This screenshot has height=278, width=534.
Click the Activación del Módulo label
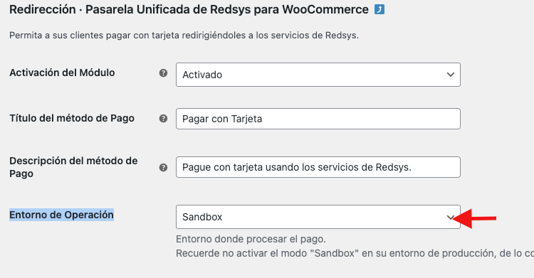[62, 73]
